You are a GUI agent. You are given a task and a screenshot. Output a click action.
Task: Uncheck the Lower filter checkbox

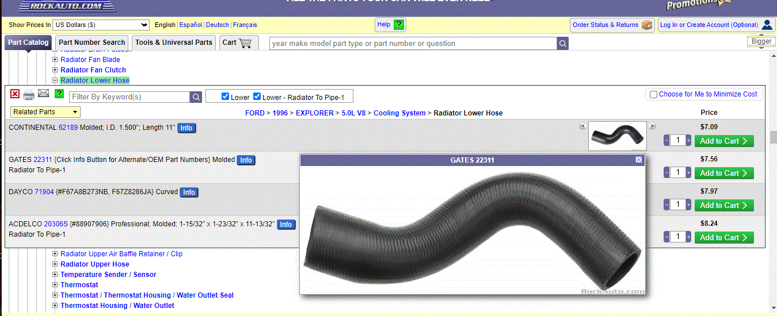[x=226, y=97]
